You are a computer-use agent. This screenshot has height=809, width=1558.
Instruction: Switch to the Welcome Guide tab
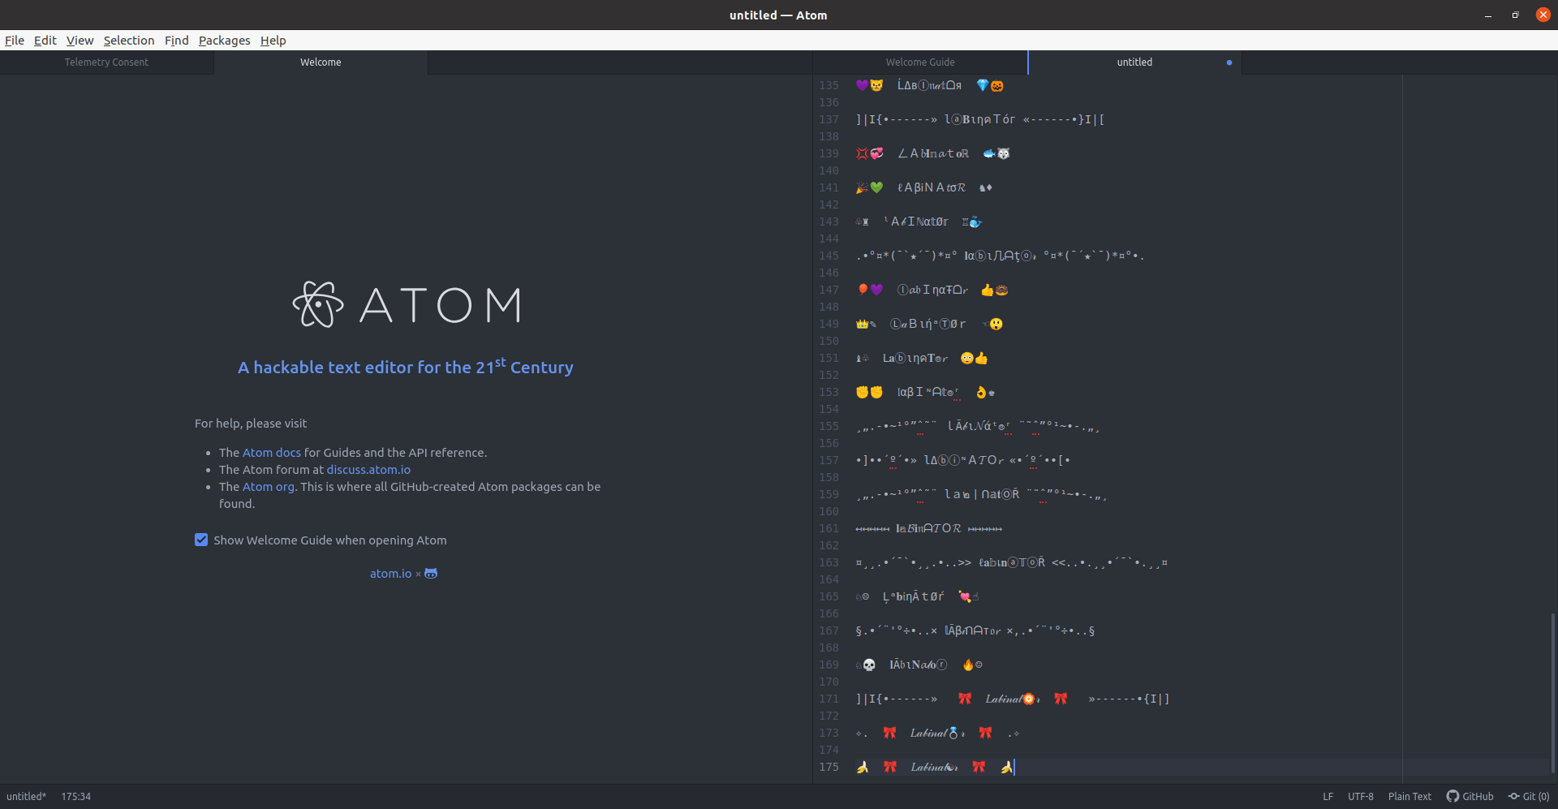tap(920, 62)
